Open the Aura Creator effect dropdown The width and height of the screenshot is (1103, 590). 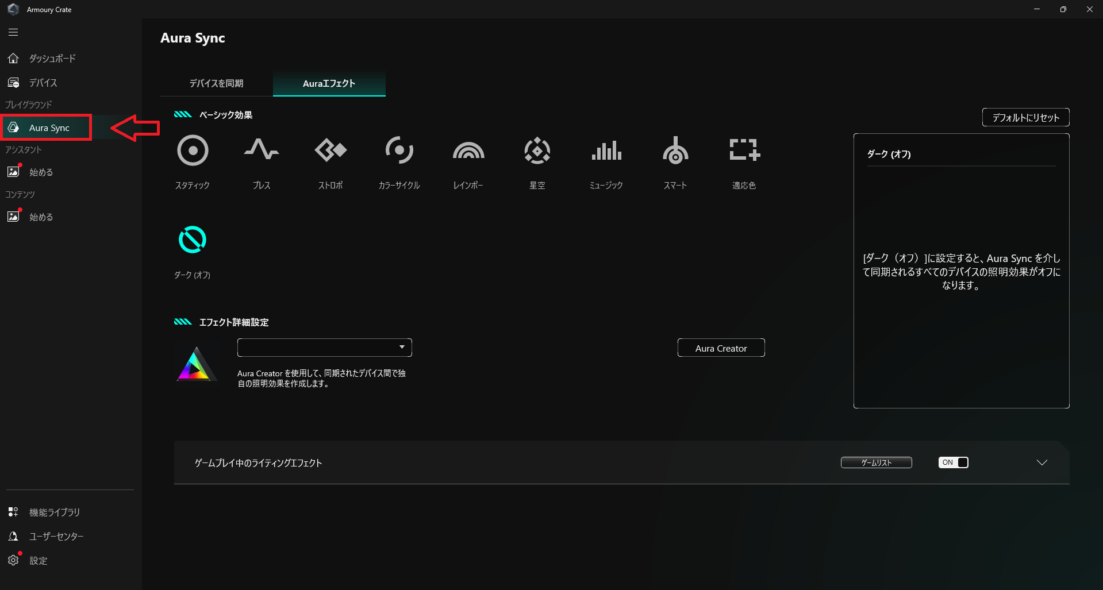[324, 348]
